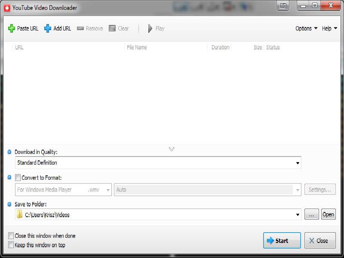344x258 pixels.
Task: Collapse the options panel with the chevron
Action: pos(172,149)
